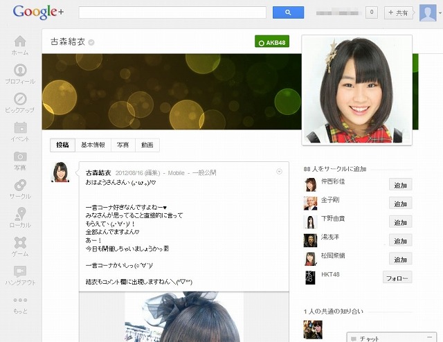
Task: Minimize chat panel dash button
Action: click(430, 337)
